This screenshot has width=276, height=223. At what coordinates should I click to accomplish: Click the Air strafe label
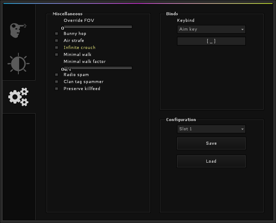pos(74,41)
